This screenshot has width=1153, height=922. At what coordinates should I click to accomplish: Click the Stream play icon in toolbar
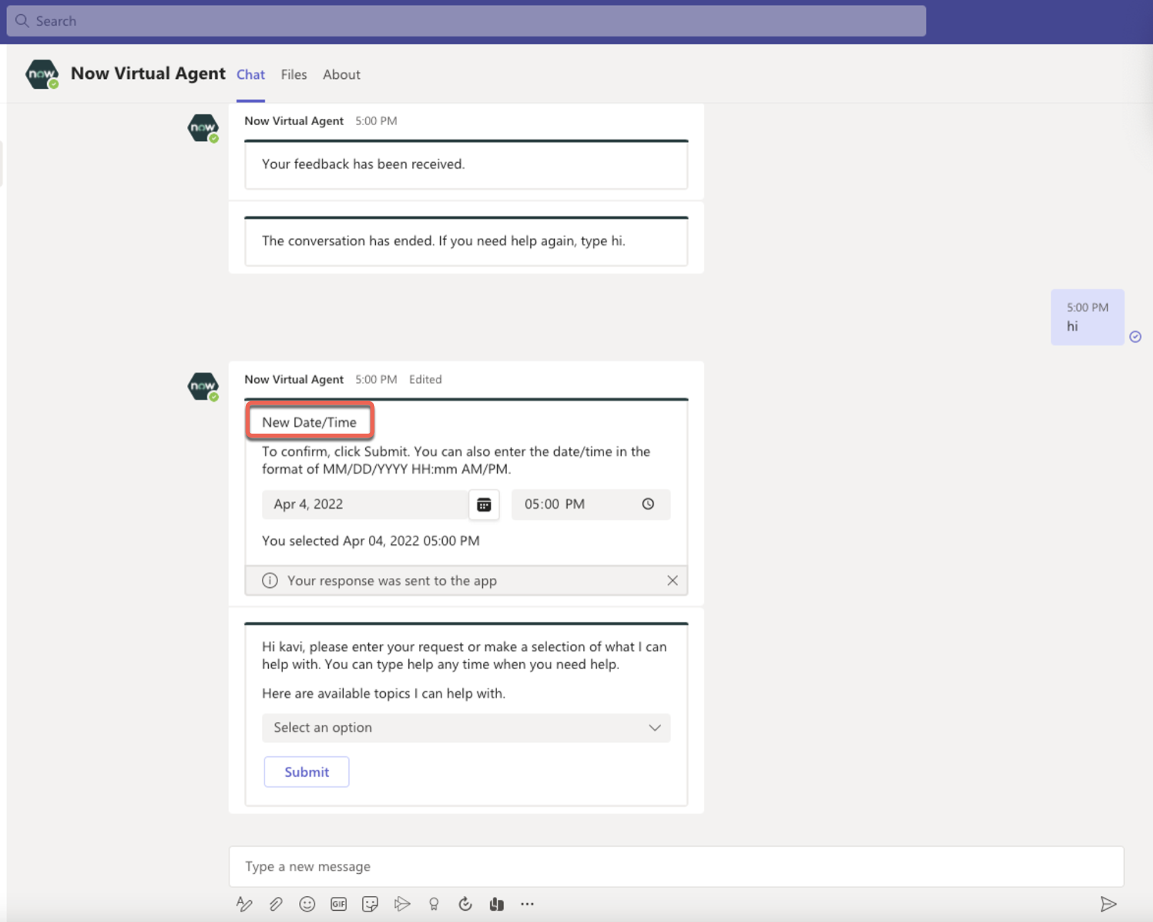[402, 904]
